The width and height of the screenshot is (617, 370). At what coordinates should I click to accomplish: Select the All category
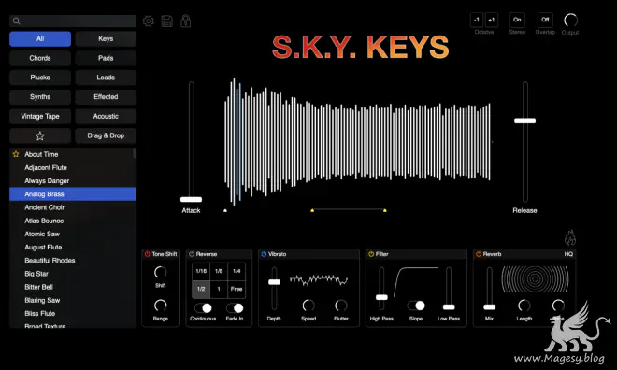click(x=40, y=39)
